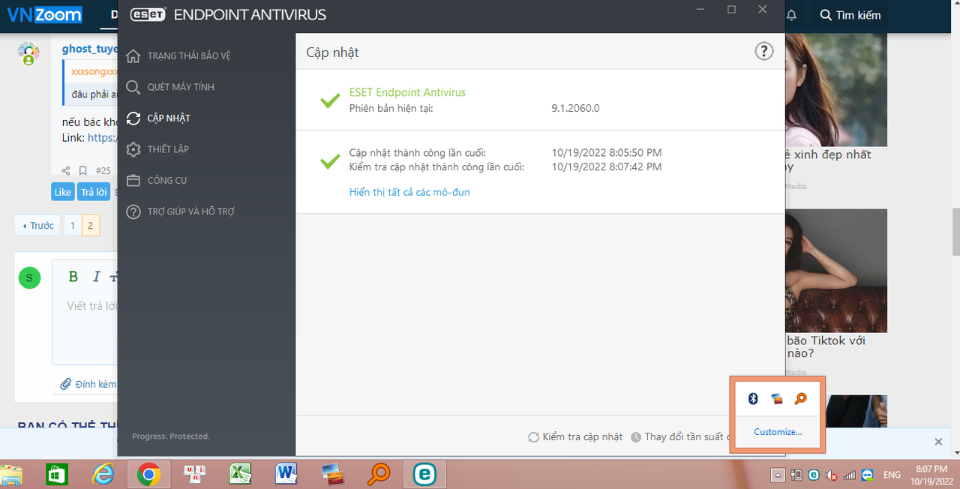
Task: Click the Công cụ toolbox icon
Action: tap(133, 181)
